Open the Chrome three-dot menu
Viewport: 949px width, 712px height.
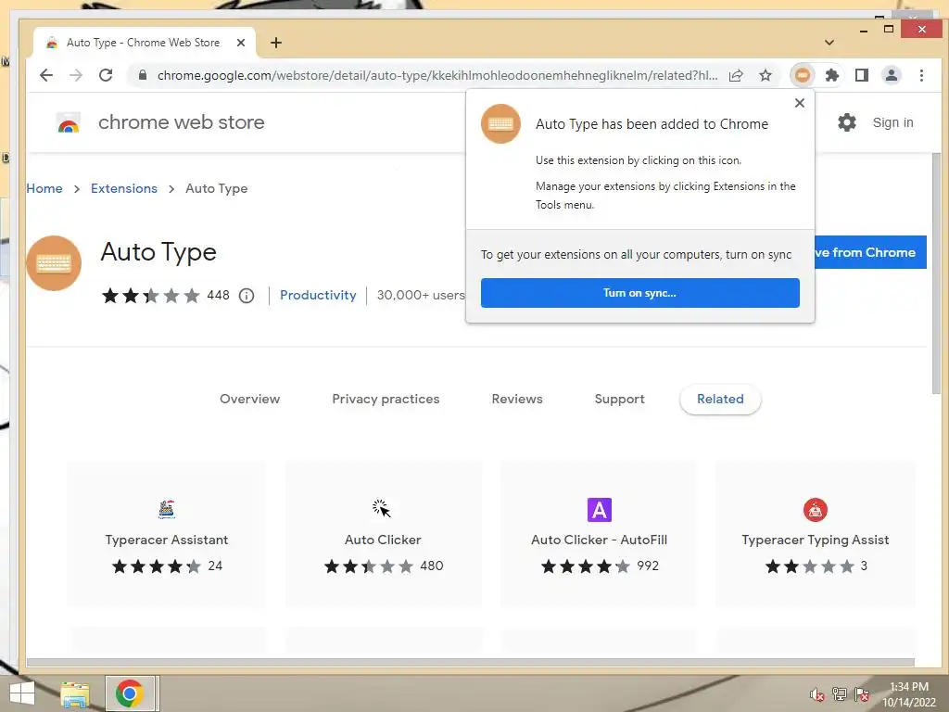[x=921, y=75]
